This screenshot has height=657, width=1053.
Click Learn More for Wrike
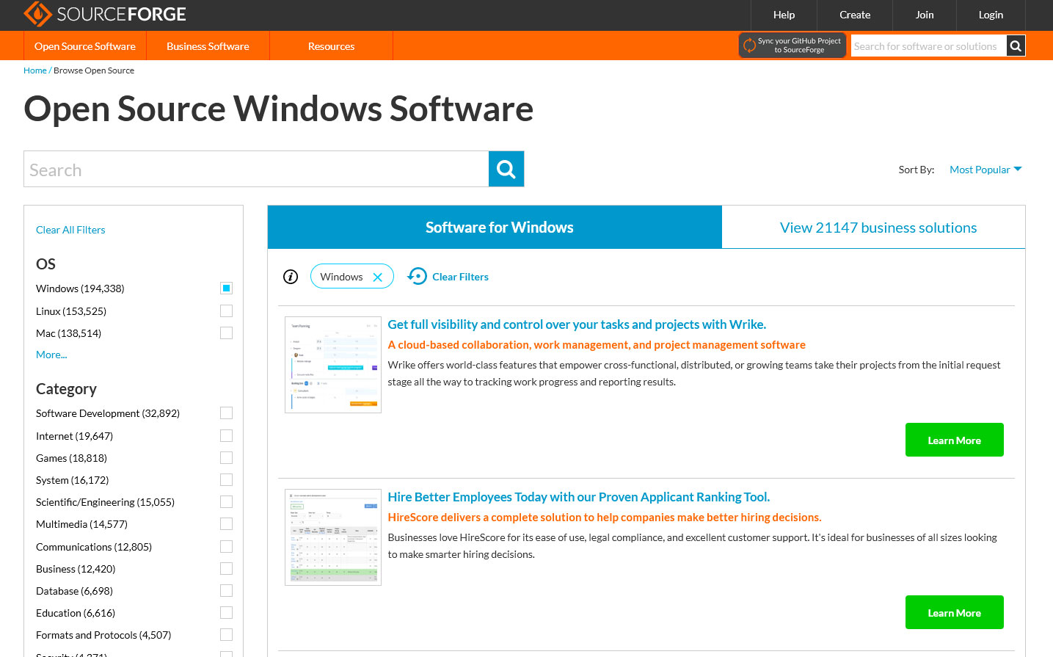coord(954,440)
